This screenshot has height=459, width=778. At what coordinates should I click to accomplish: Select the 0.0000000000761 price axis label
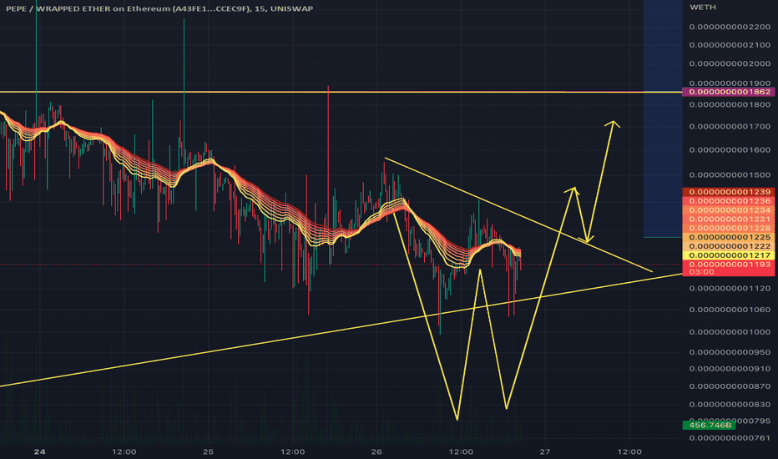click(x=730, y=438)
